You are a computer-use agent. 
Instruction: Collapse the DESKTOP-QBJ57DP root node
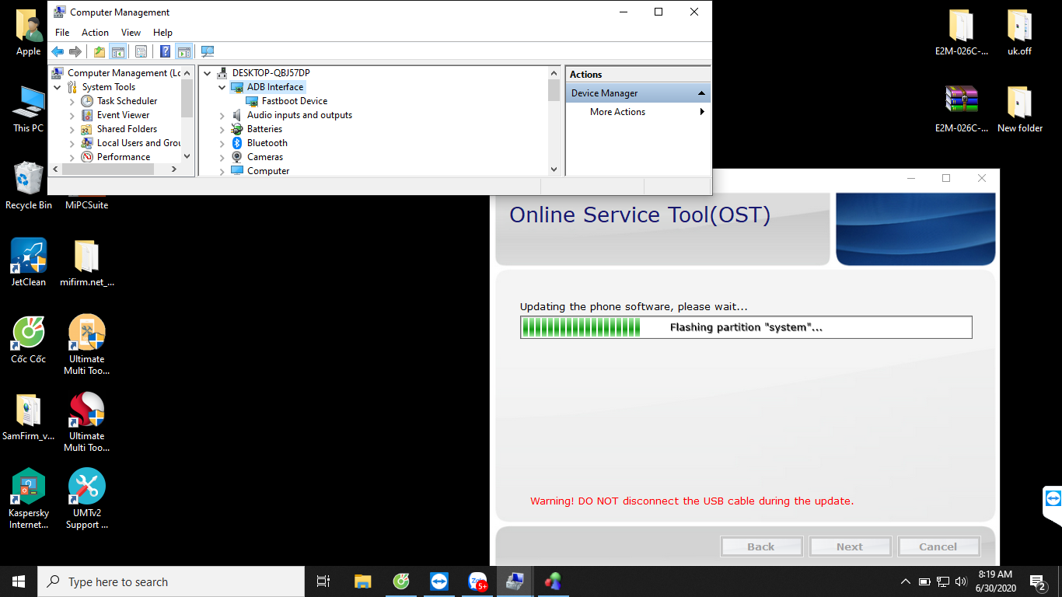pyautogui.click(x=207, y=73)
